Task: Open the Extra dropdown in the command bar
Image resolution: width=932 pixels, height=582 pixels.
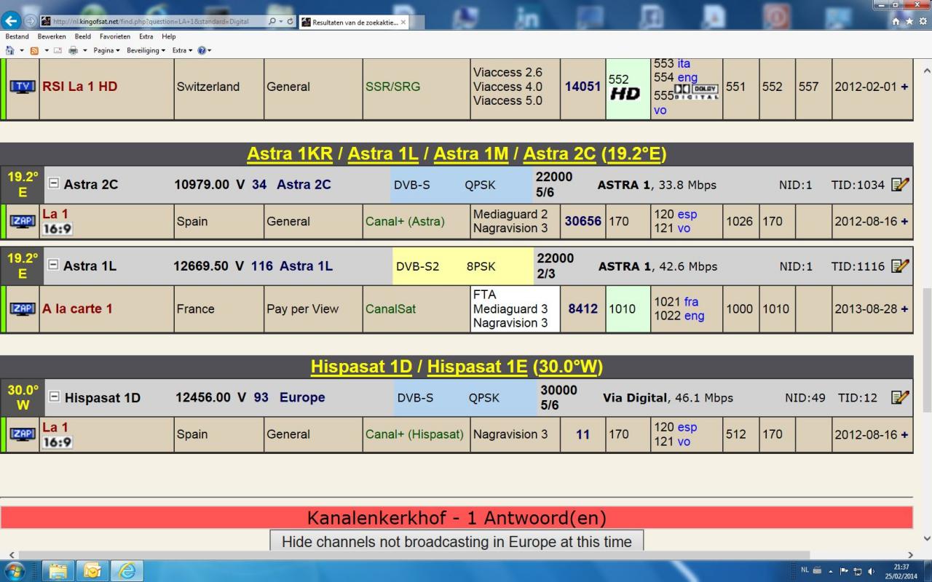Action: [x=182, y=50]
